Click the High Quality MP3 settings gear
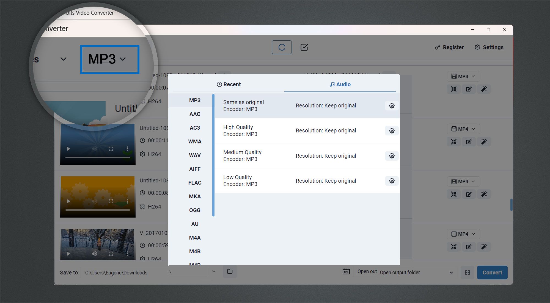The image size is (550, 303). point(391,130)
